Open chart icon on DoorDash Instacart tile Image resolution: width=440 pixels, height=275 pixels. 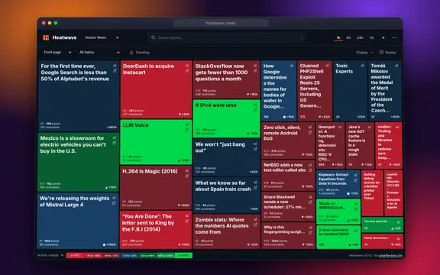(x=187, y=66)
